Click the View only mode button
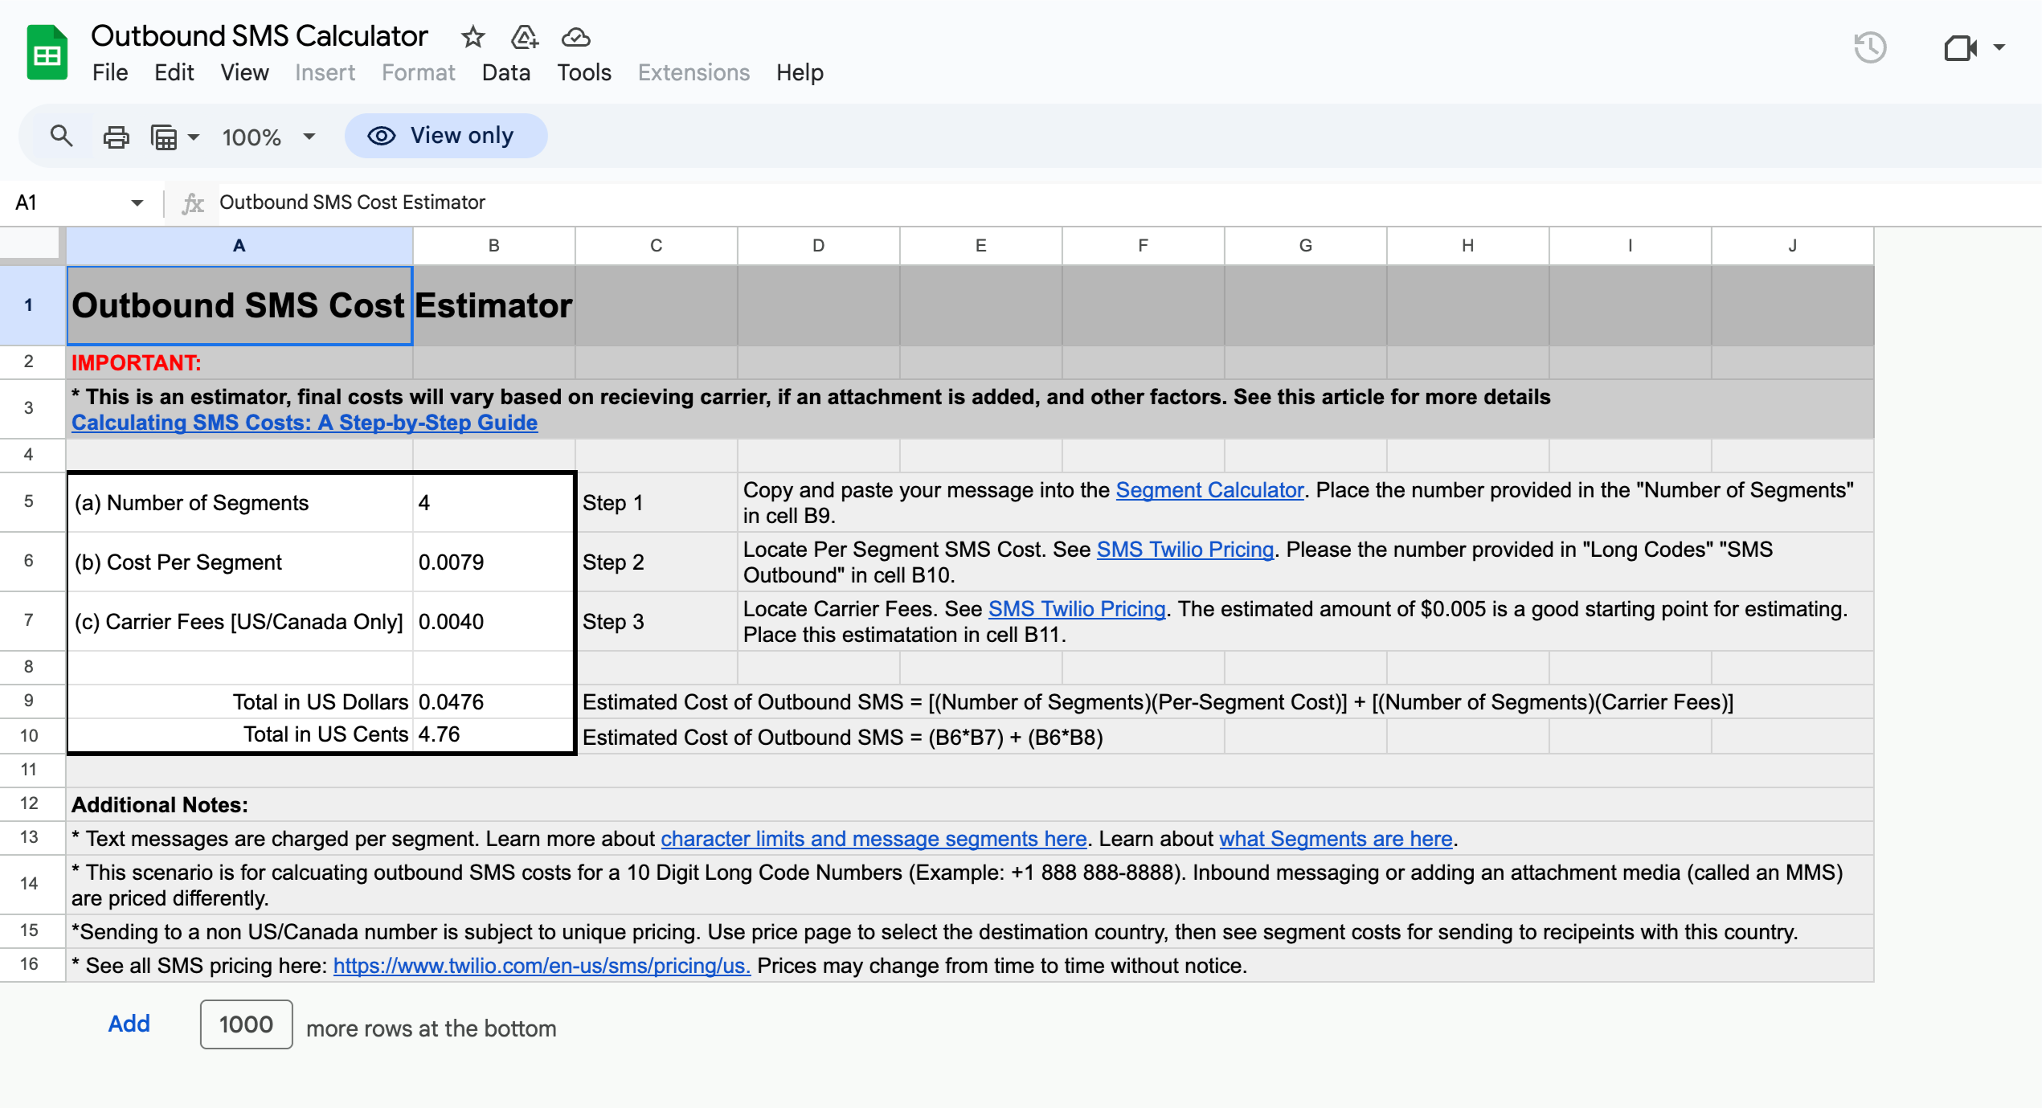Screen dimensions: 2042x1108 pyautogui.click(x=445, y=136)
